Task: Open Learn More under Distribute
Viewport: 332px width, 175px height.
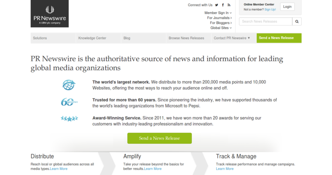Action: (x=59, y=169)
